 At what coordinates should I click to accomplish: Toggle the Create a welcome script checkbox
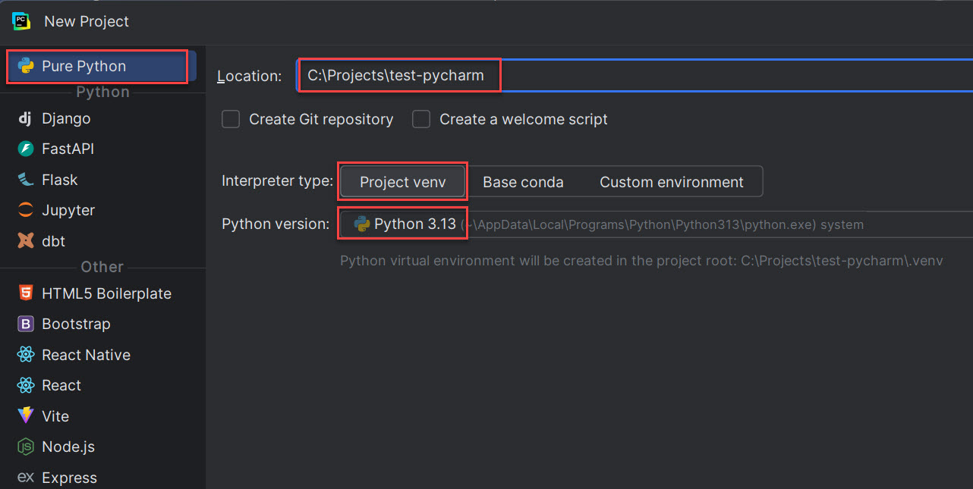coord(421,119)
